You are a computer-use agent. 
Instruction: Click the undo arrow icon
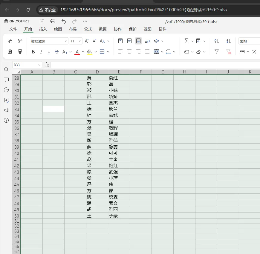(64, 21)
